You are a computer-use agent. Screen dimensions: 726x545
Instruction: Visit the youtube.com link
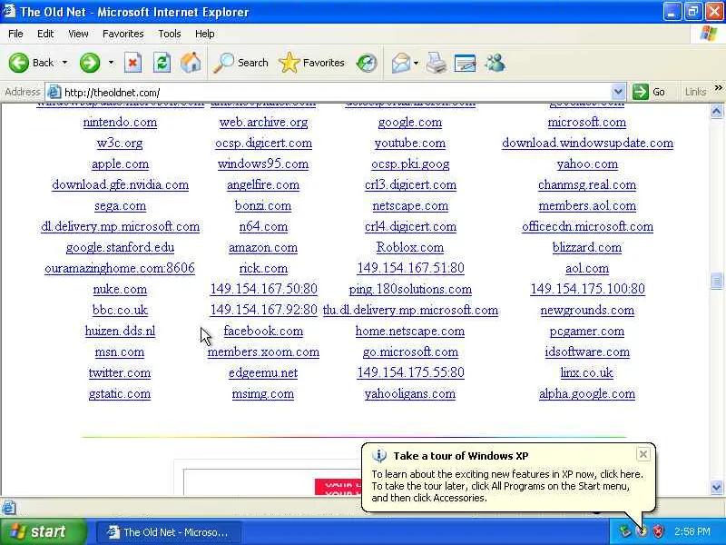tap(410, 144)
